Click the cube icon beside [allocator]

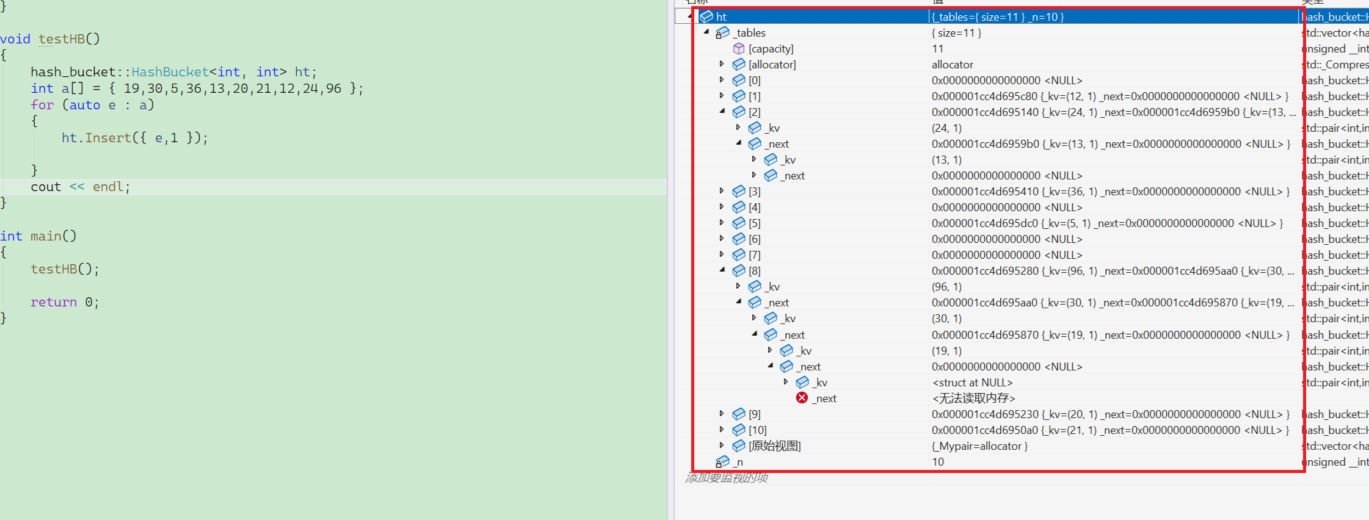click(739, 64)
